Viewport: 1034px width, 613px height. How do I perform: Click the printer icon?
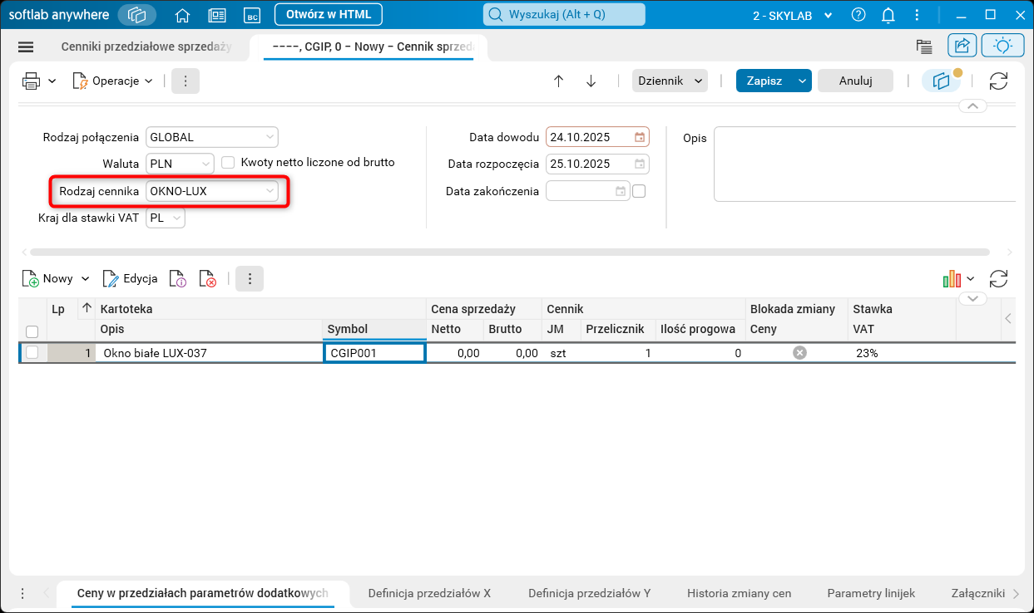coord(32,81)
